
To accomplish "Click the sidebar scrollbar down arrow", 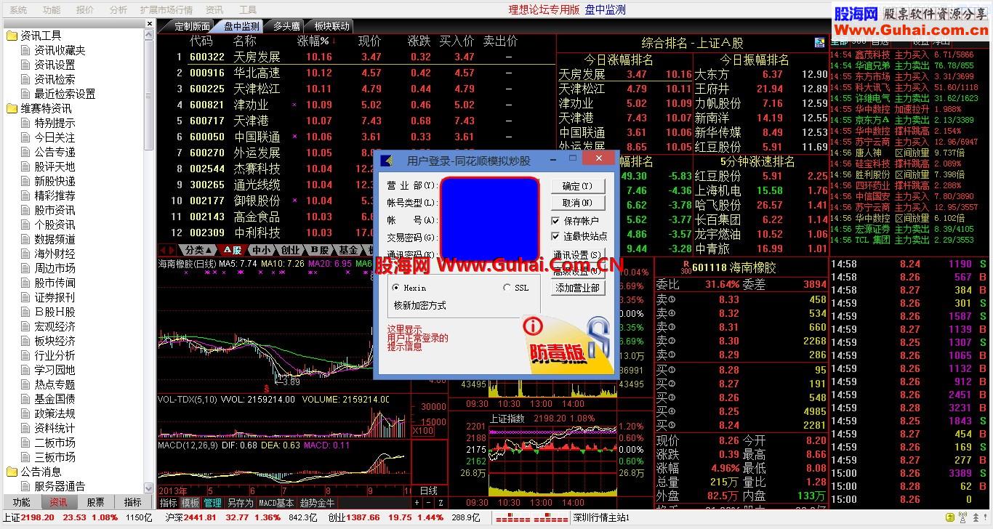I will [150, 488].
